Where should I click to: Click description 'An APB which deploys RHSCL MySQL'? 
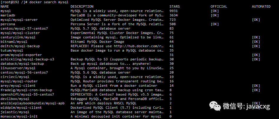103,103
